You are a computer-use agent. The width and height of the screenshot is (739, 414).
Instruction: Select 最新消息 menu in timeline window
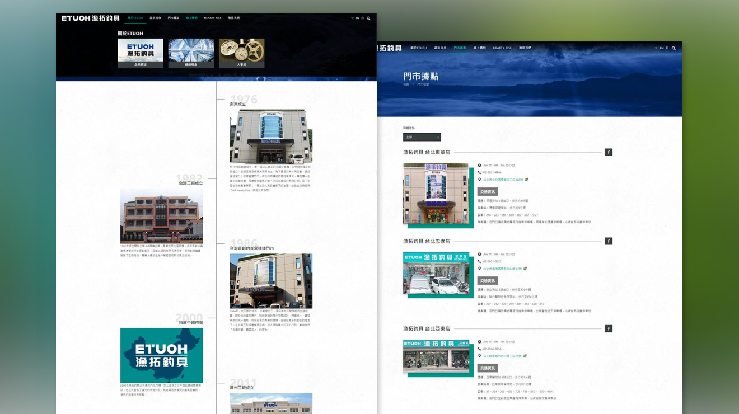(156, 18)
